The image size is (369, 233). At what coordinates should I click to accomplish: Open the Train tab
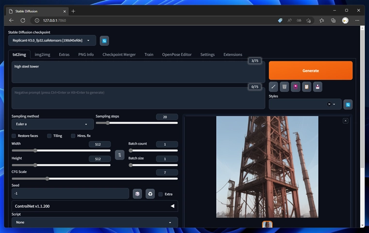pos(149,54)
